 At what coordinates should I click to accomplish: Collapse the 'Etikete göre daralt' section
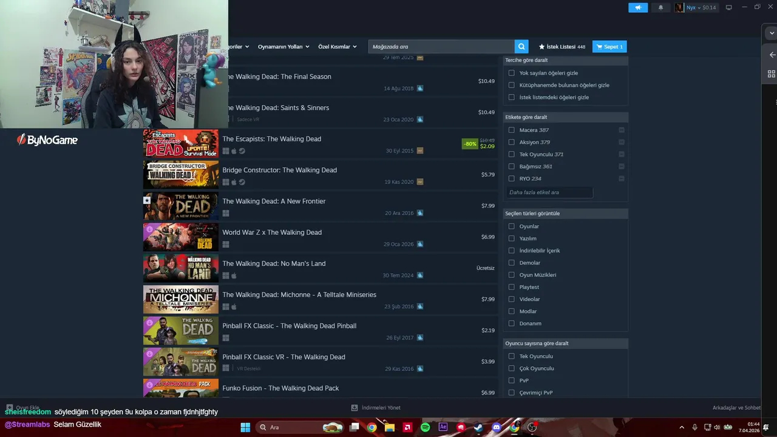click(566, 117)
